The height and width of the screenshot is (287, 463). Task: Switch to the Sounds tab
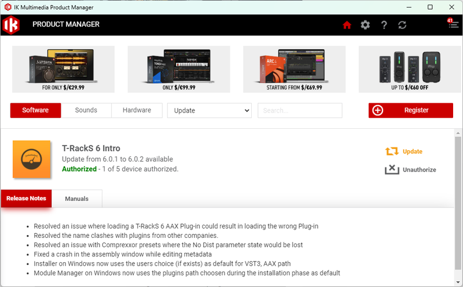(x=86, y=110)
